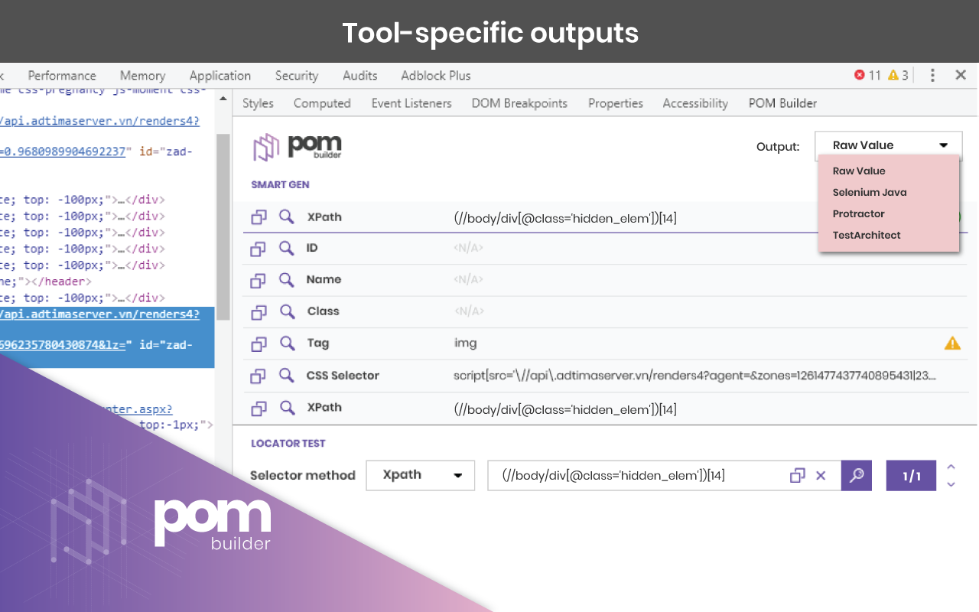Click the magnifier icon beside ID
979x612 pixels.
click(285, 248)
